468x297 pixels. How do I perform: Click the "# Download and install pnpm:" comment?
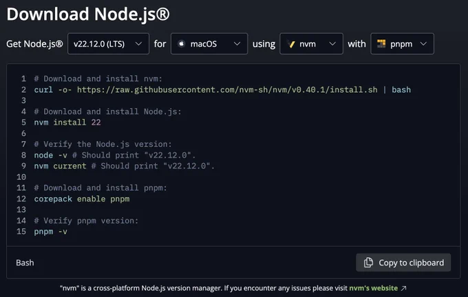pyautogui.click(x=100, y=188)
